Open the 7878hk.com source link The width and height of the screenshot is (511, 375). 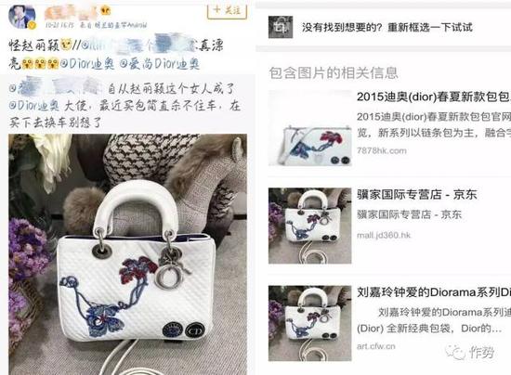click(x=382, y=150)
